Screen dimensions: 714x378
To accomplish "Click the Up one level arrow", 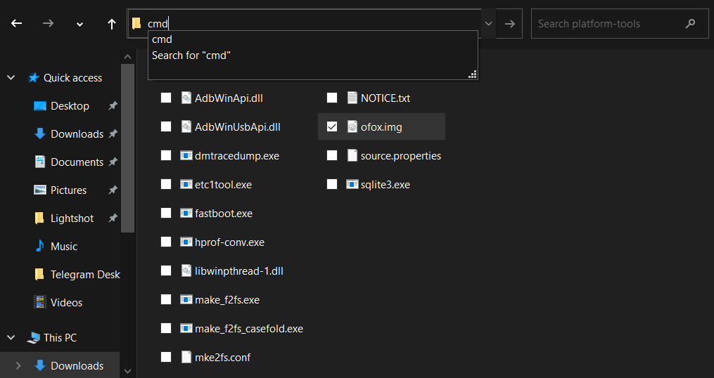I will [111, 24].
